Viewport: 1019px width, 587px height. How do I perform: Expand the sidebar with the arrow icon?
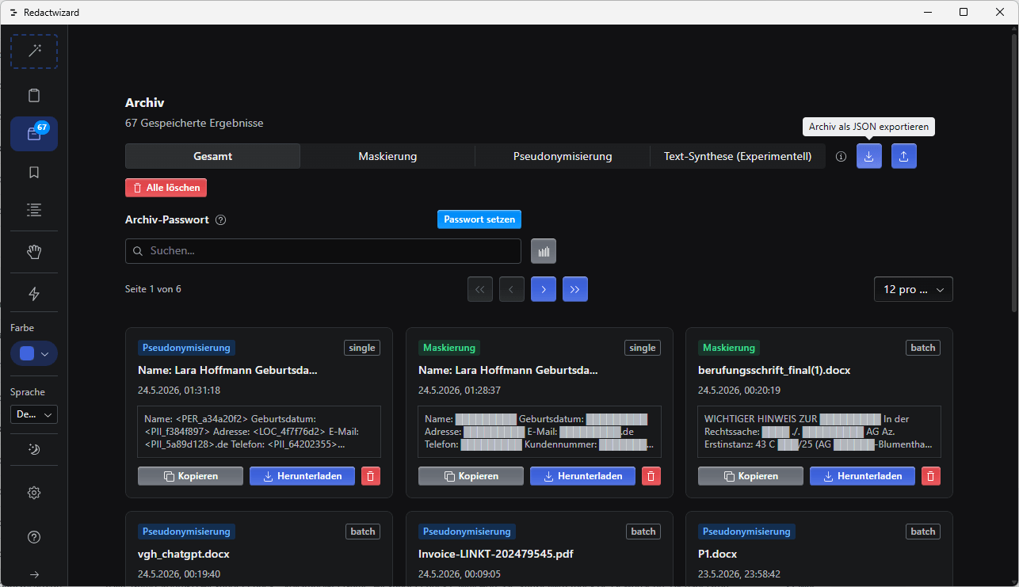[x=34, y=574]
